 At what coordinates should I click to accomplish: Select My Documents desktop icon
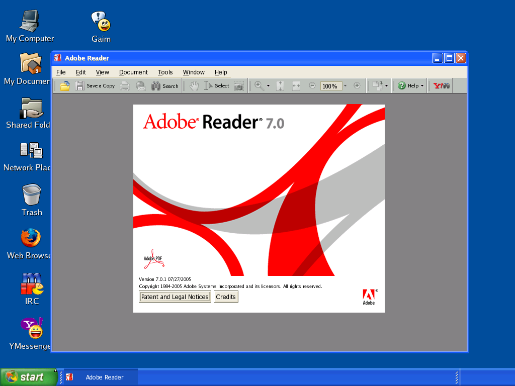point(28,69)
